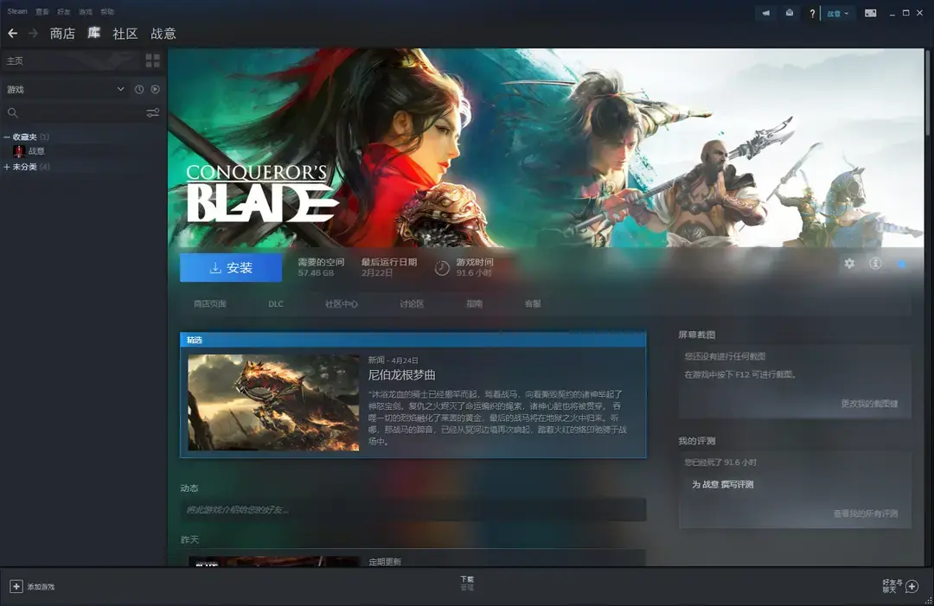Expand the 战意 account dropdown at top right
This screenshot has height=606, width=934.
[837, 13]
